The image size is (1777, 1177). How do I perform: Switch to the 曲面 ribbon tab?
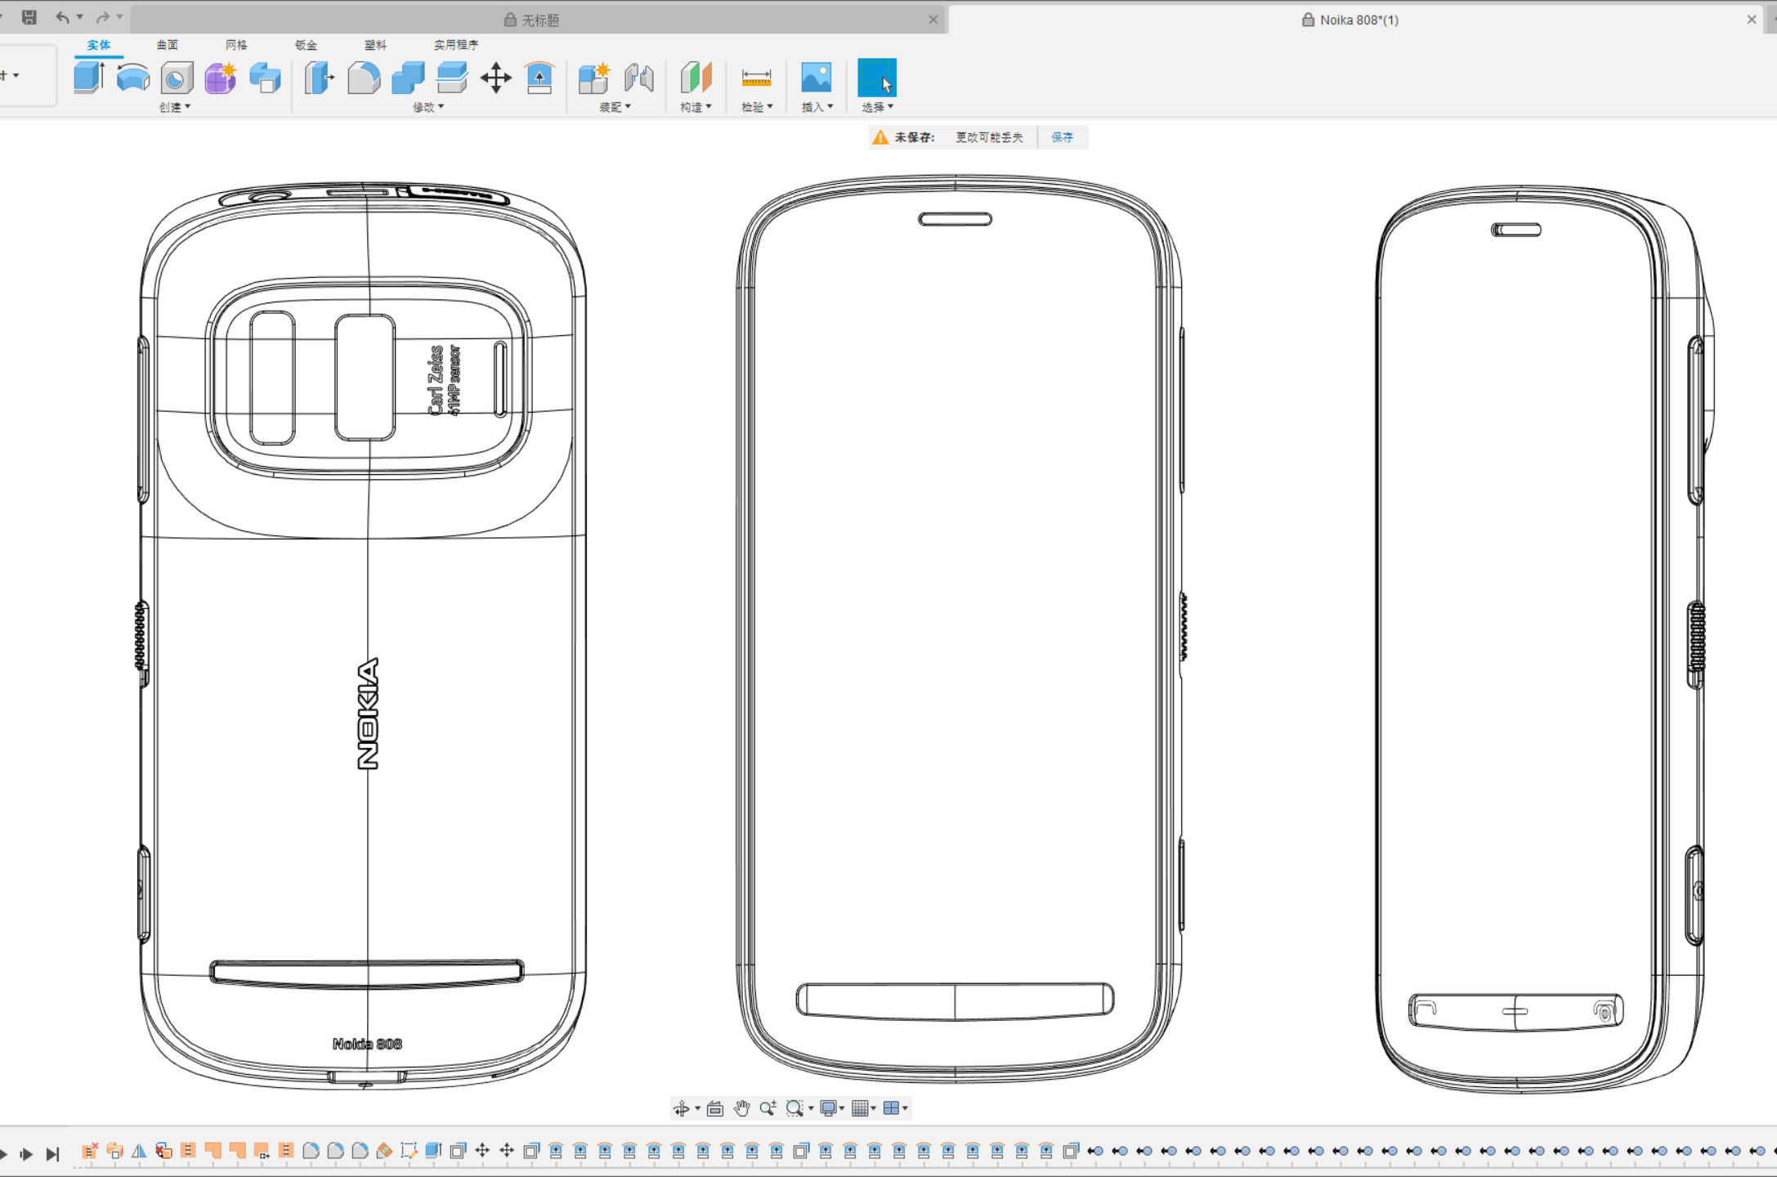point(167,45)
